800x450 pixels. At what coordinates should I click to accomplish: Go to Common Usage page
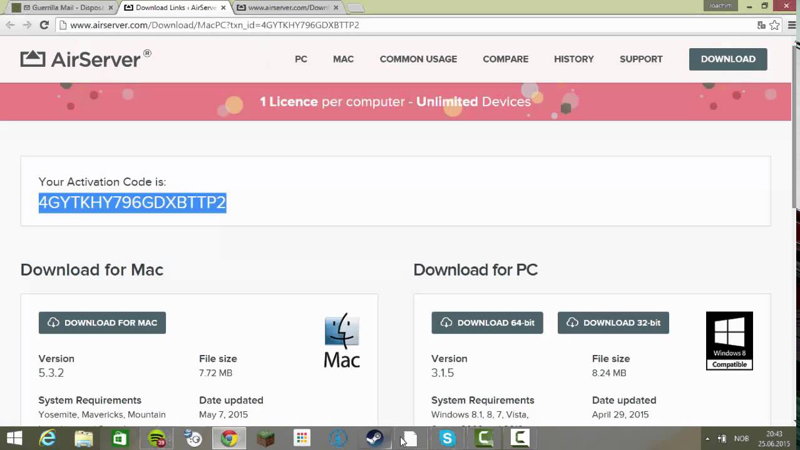point(418,59)
